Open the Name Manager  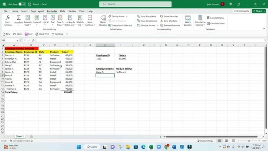tap(103, 21)
